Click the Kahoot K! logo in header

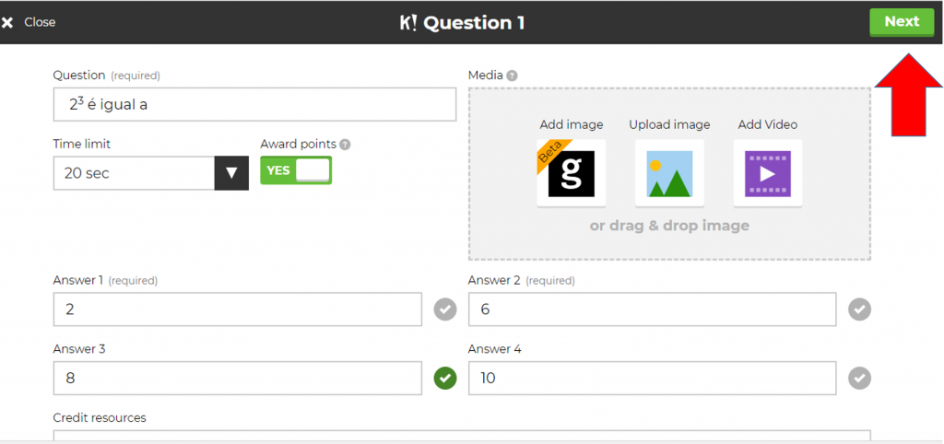408,23
